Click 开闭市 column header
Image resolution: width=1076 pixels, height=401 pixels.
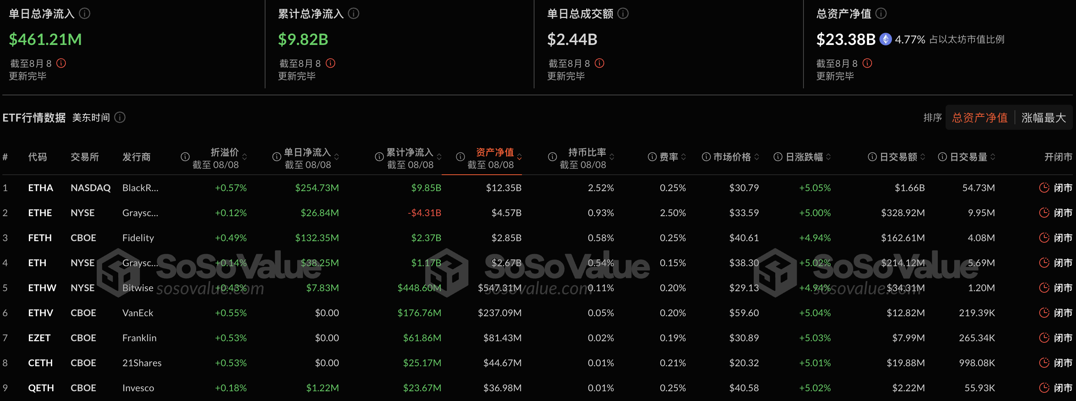tap(1058, 157)
